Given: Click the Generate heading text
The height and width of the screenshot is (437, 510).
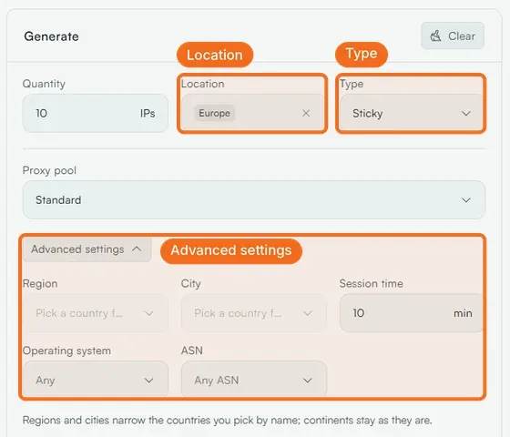Looking at the screenshot, I should point(51,36).
